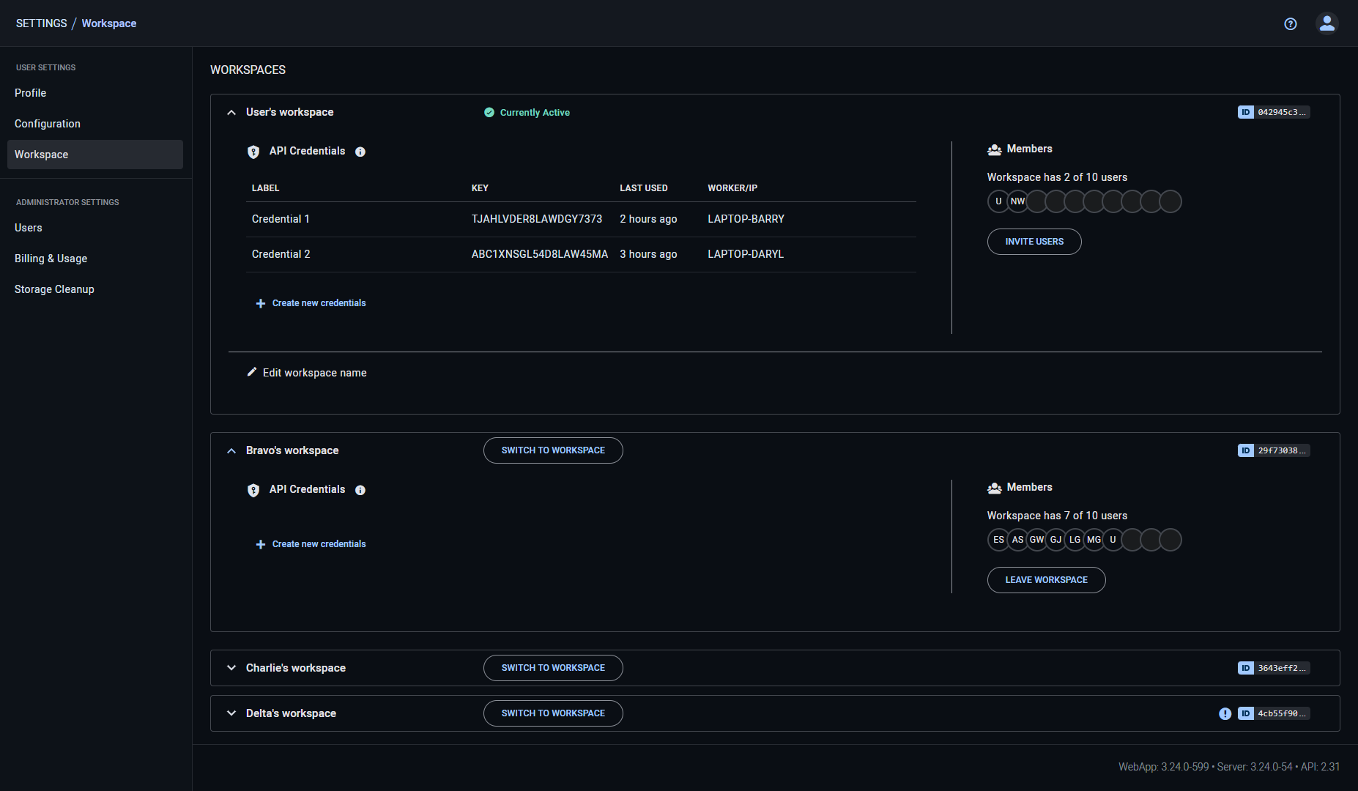1358x791 pixels.
Task: Click the plus icon to create new credentials
Action: [x=260, y=302]
